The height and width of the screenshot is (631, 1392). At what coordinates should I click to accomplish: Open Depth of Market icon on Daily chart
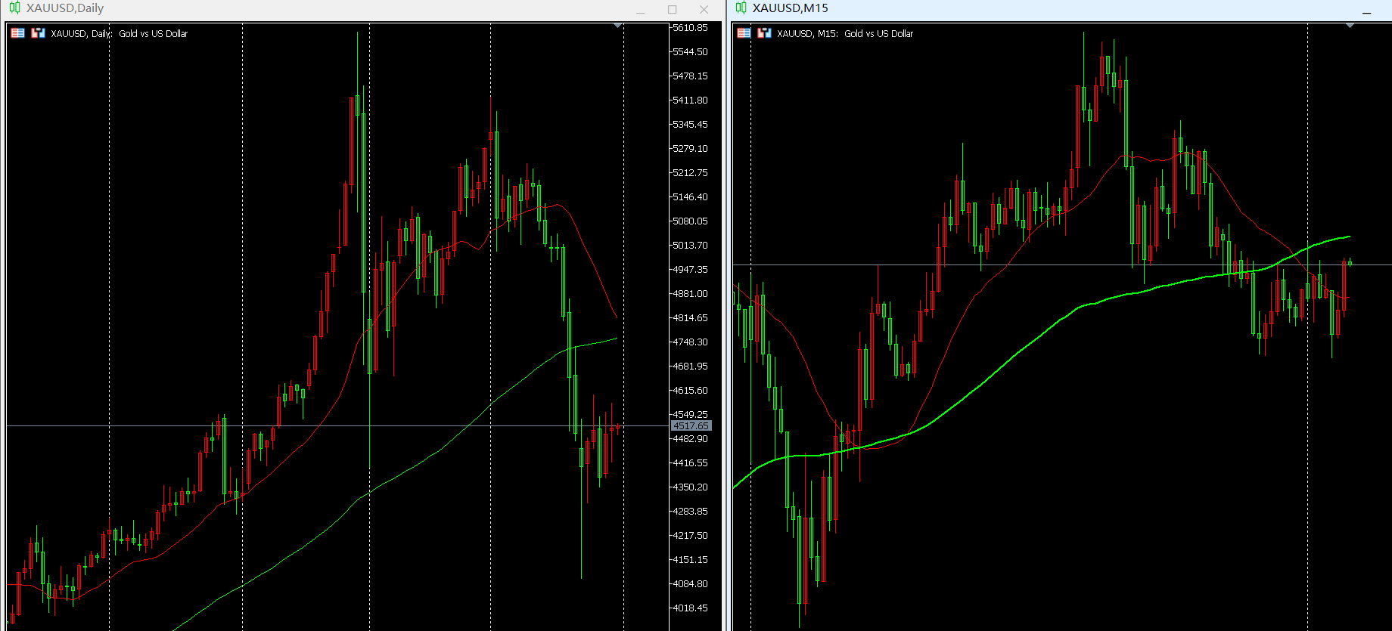pyautogui.click(x=17, y=33)
